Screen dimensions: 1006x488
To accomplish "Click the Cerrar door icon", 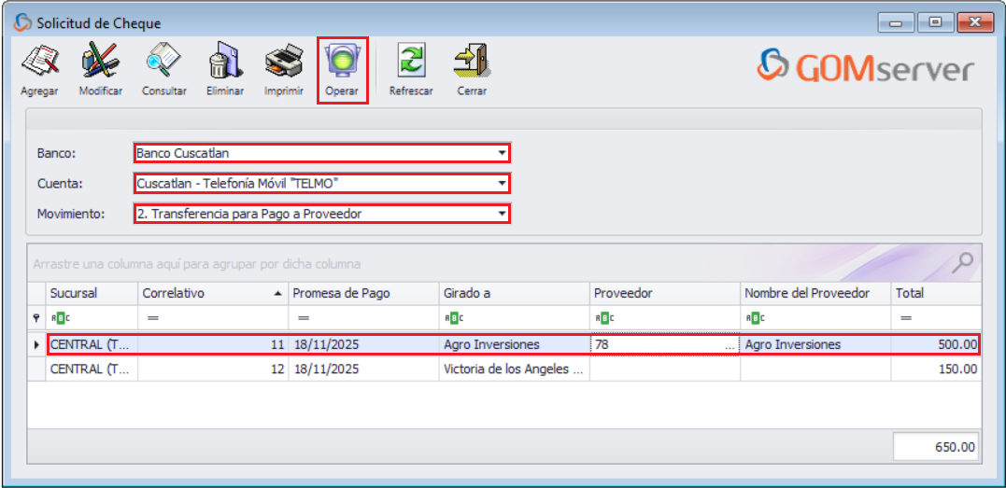I will [x=472, y=62].
